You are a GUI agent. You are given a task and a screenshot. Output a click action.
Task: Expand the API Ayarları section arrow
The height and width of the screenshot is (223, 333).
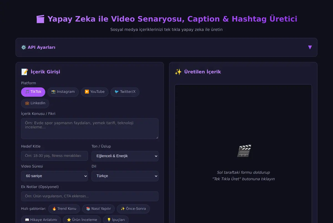click(x=310, y=47)
